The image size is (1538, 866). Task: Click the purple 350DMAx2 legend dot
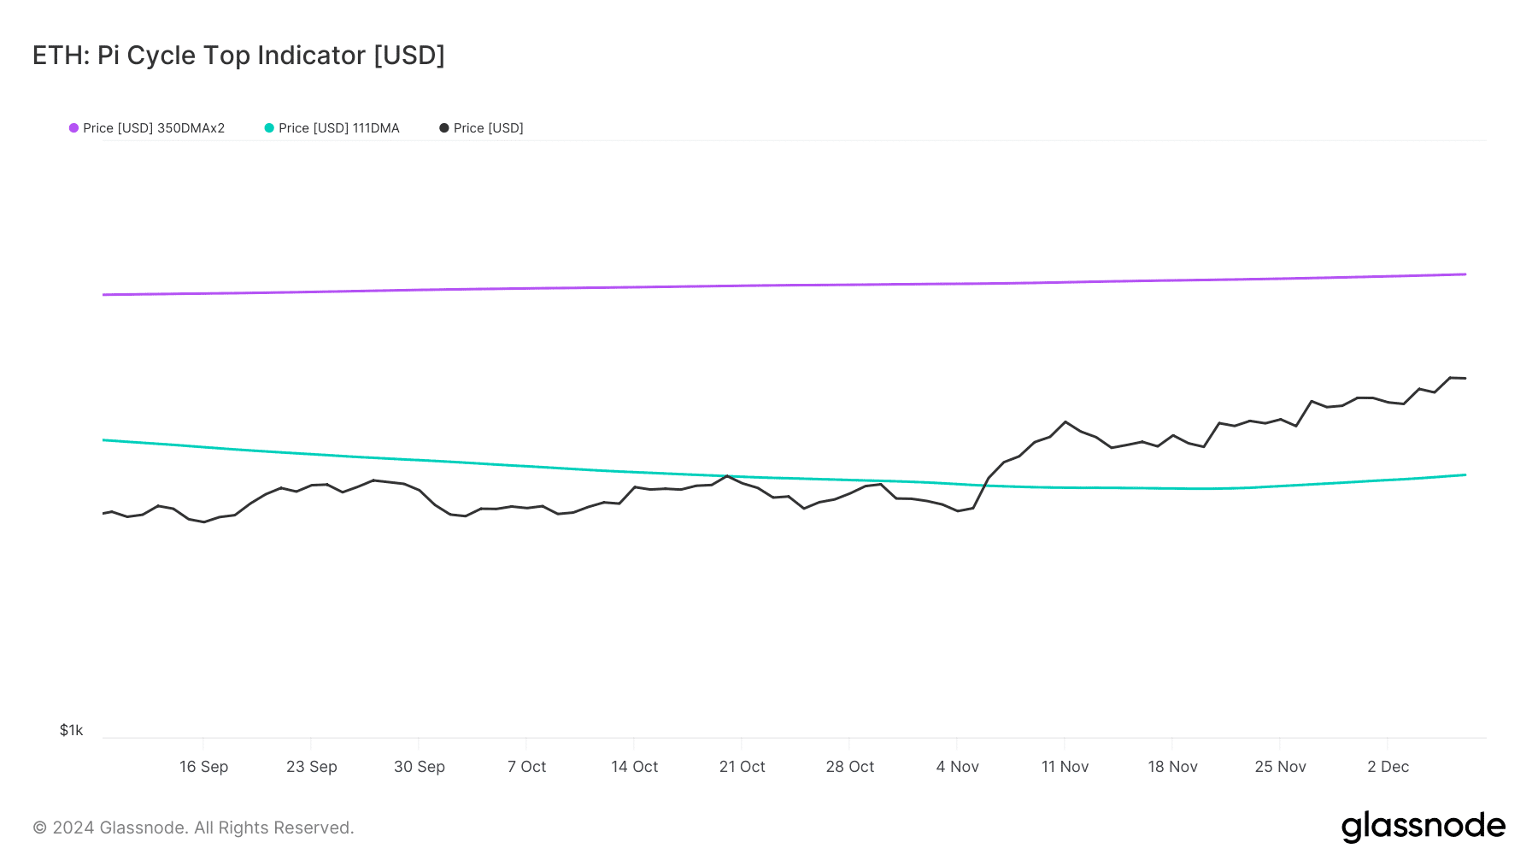point(73,128)
